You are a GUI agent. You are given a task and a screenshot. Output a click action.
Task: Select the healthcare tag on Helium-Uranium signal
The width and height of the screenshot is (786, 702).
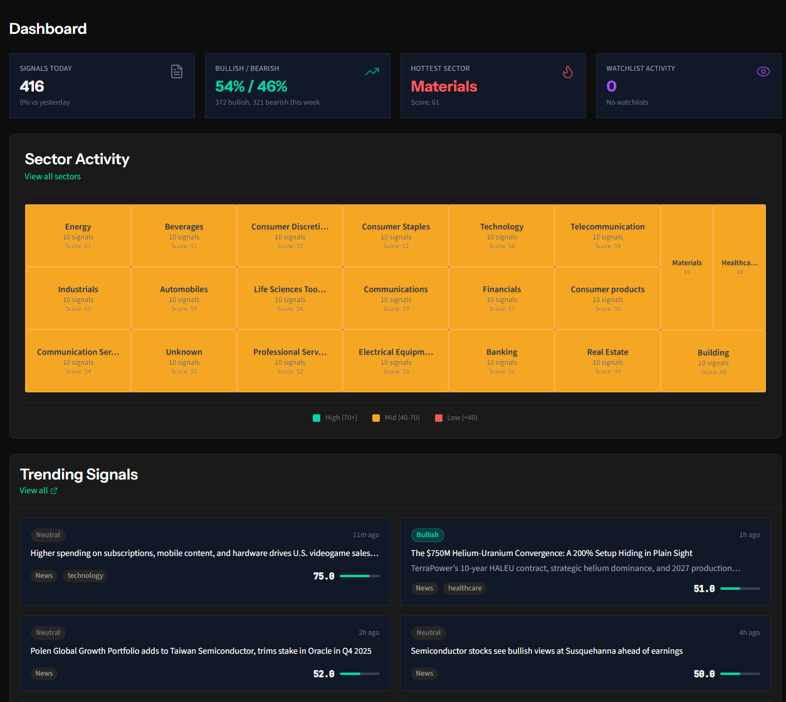(x=464, y=588)
